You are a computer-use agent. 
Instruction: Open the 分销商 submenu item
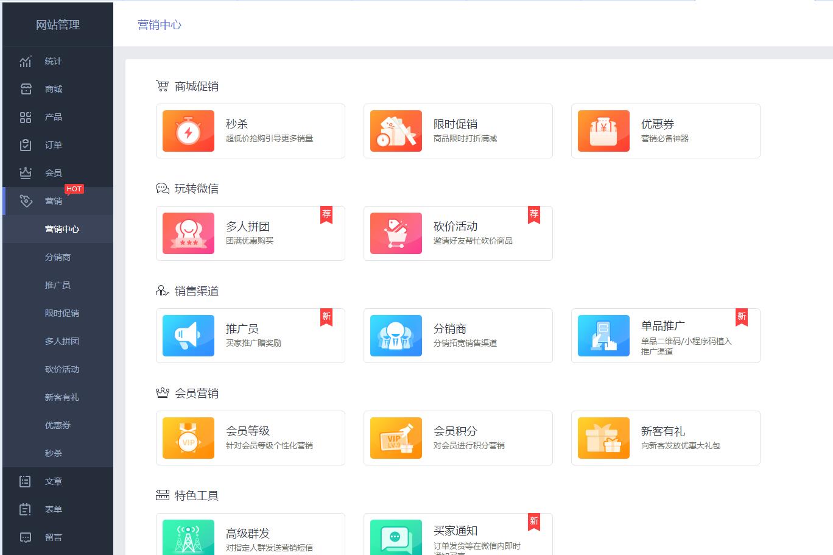58,257
